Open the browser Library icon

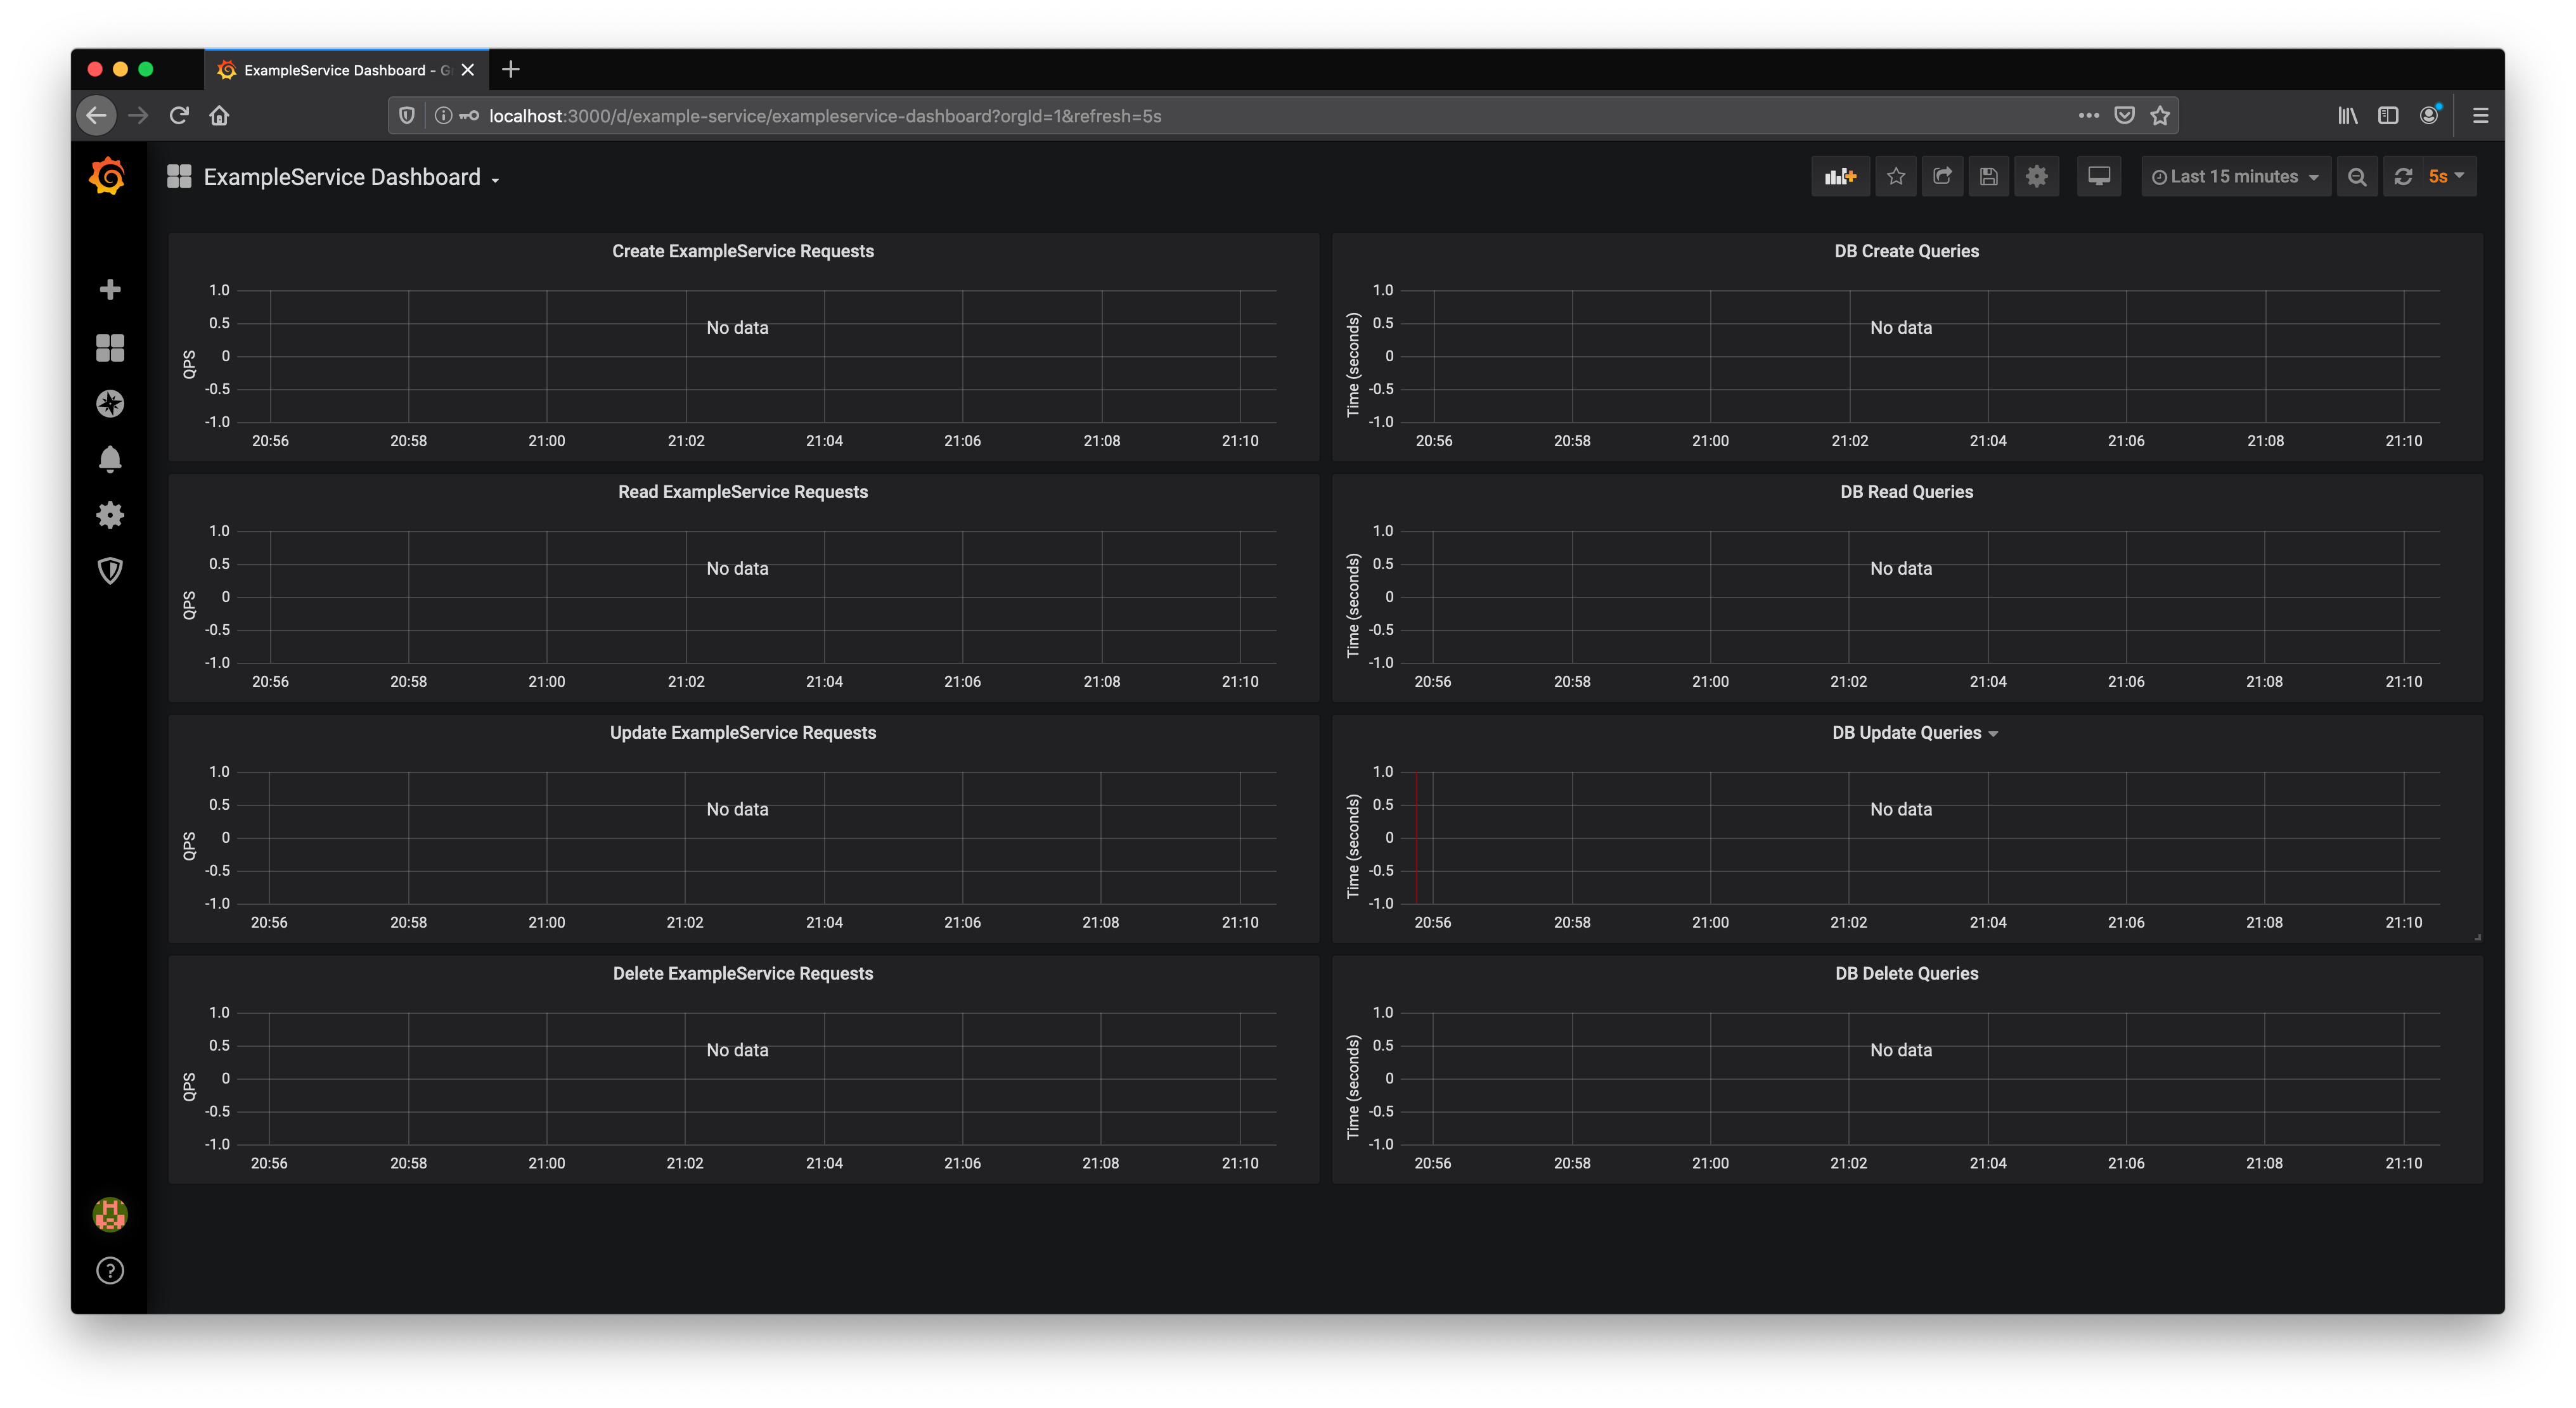pos(2347,116)
